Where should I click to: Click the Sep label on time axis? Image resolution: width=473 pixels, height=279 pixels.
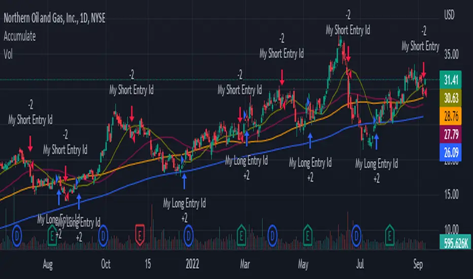418,264
